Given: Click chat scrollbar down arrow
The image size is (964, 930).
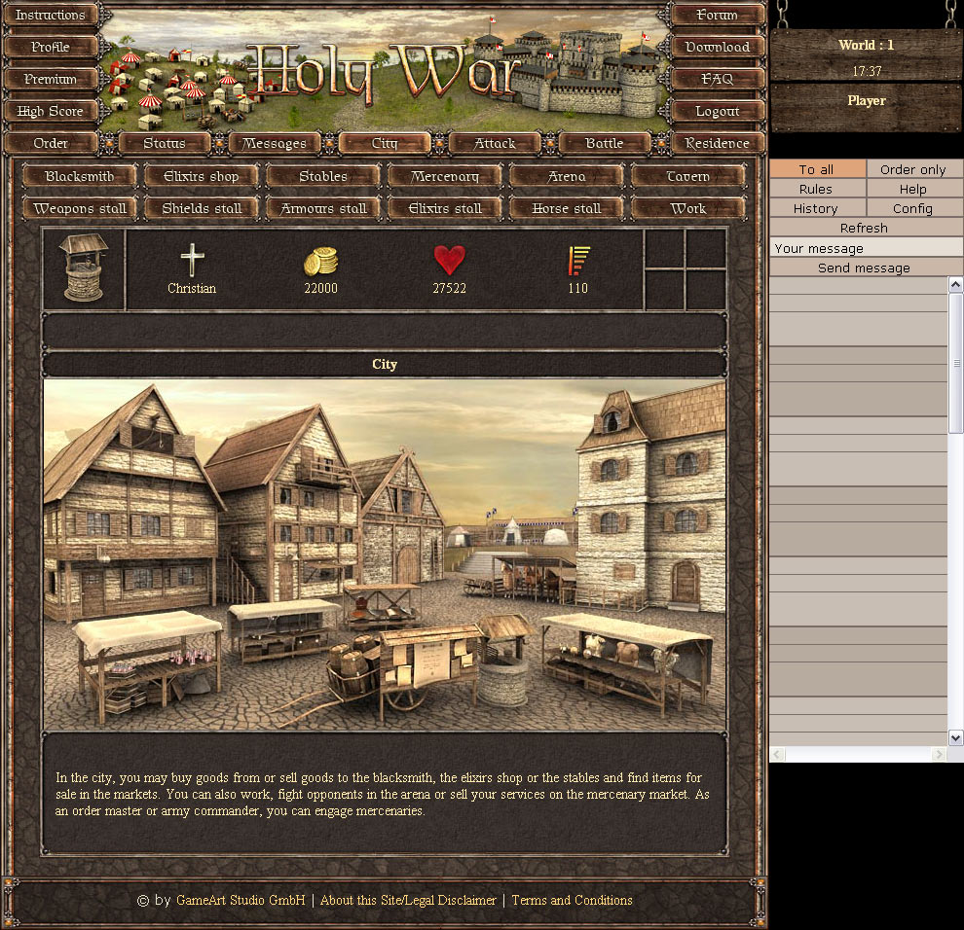Looking at the screenshot, I should [x=955, y=737].
